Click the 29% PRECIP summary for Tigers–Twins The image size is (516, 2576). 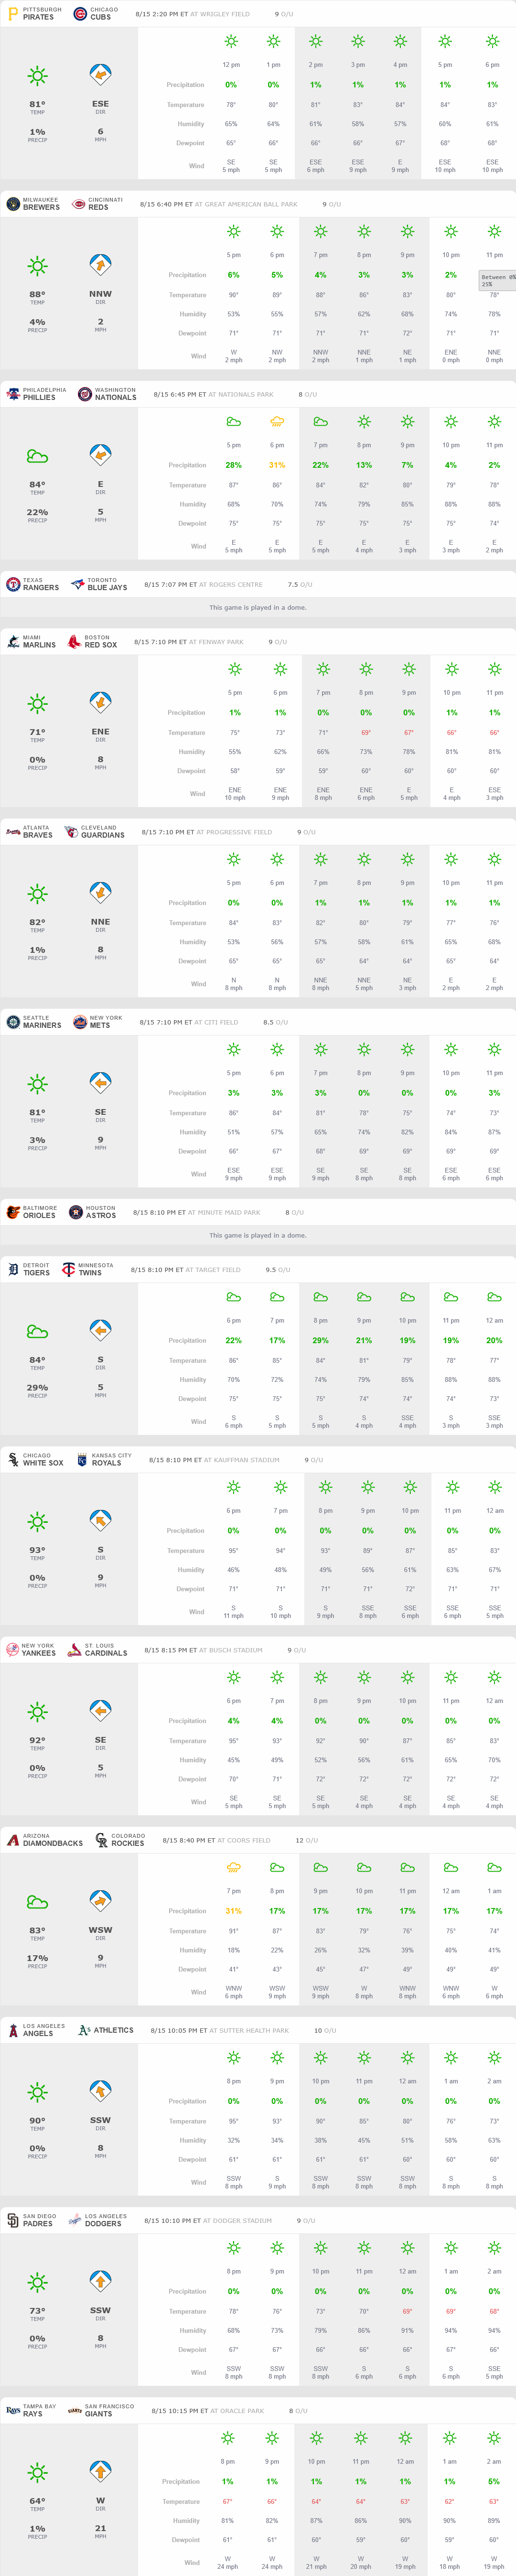click(x=37, y=1390)
